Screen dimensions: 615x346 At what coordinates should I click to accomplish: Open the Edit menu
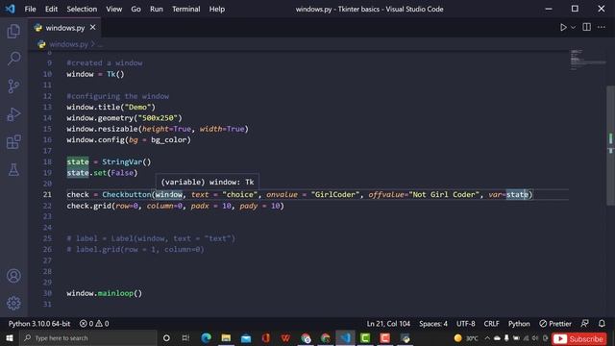[x=51, y=9]
